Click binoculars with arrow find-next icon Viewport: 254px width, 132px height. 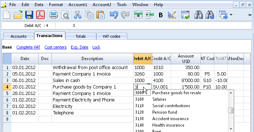click(x=210, y=15)
